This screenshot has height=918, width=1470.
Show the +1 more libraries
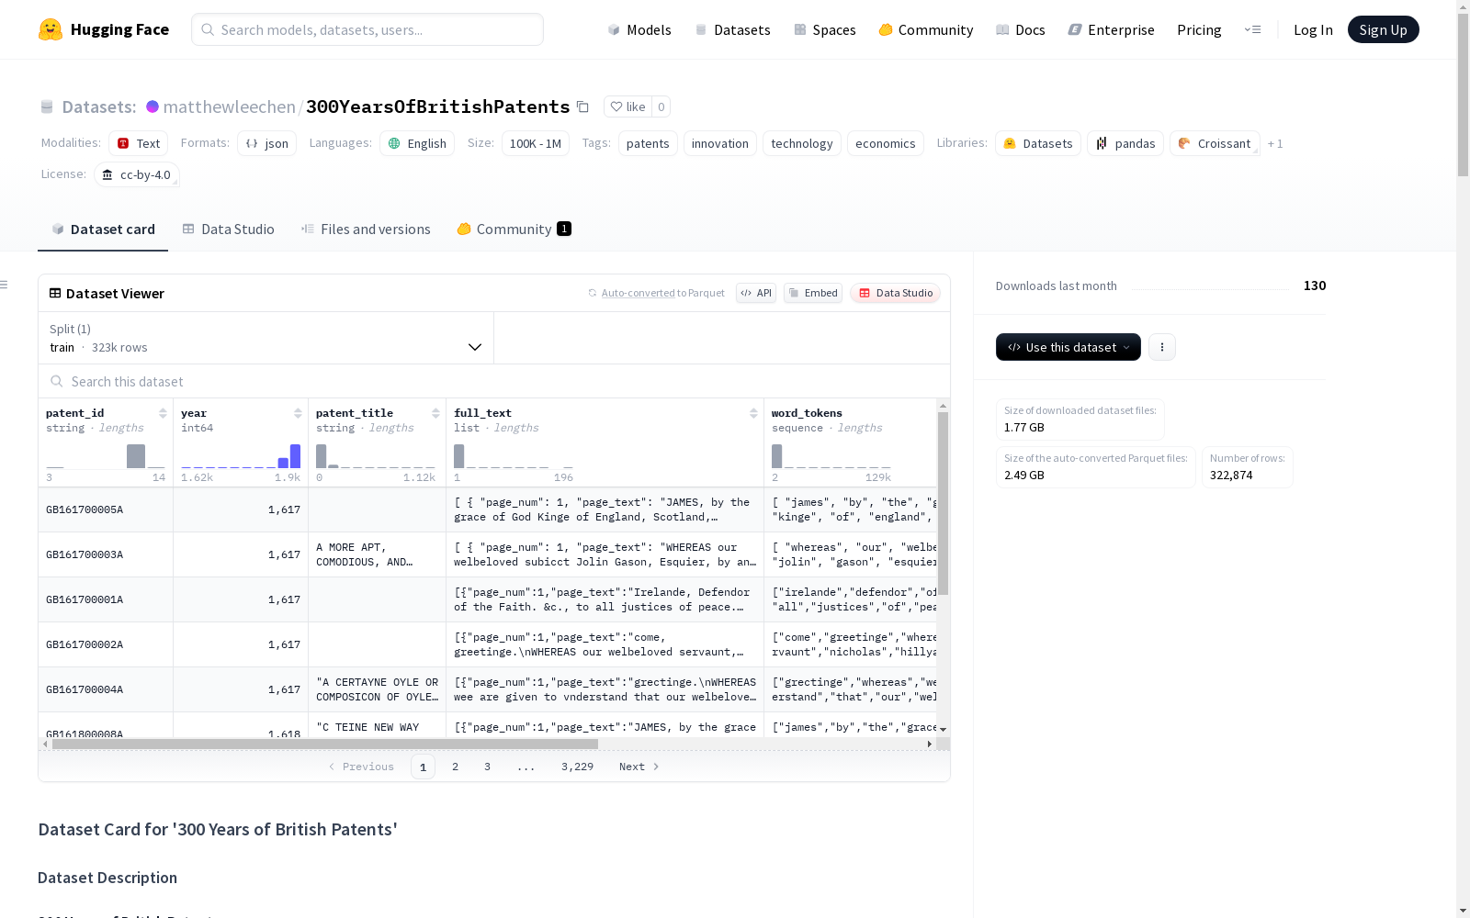click(x=1275, y=143)
